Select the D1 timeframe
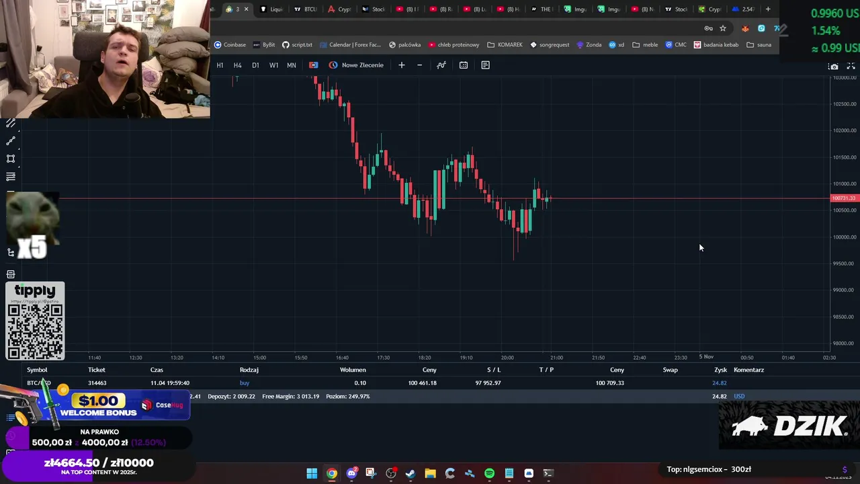Viewport: 860px width, 484px height. [x=255, y=65]
